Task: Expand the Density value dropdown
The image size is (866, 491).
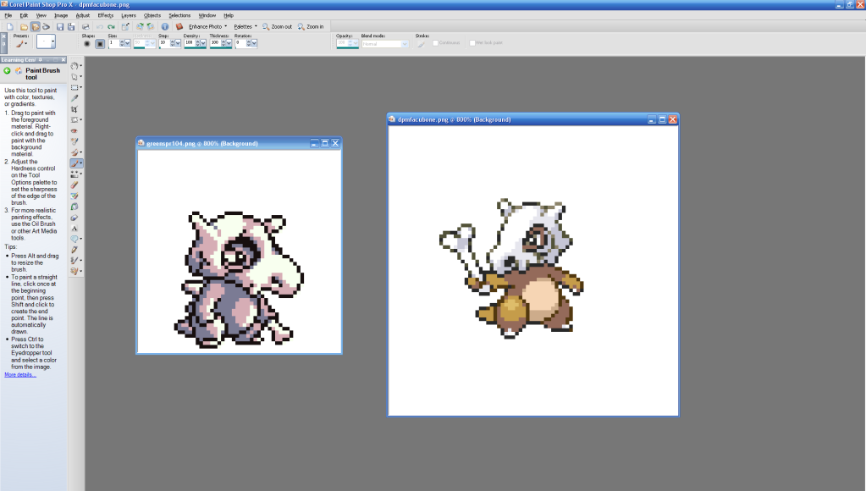Action: 202,43
